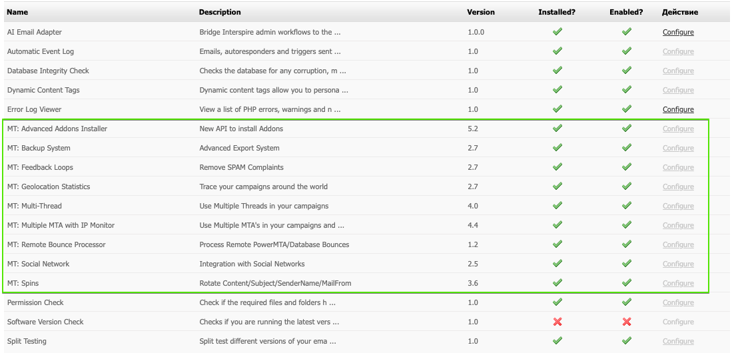The image size is (734, 359).
Task: Click red Enabled cross for Software Version Check
Action: (626, 322)
